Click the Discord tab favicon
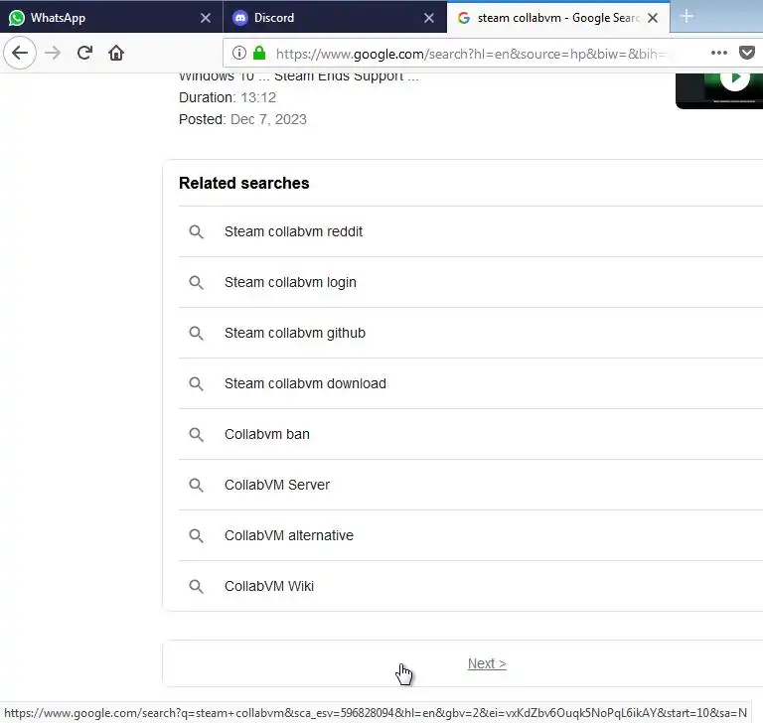 (239, 18)
